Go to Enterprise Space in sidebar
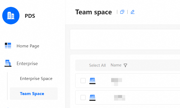Screen dimensions: 180x108 pyautogui.click(x=36, y=79)
